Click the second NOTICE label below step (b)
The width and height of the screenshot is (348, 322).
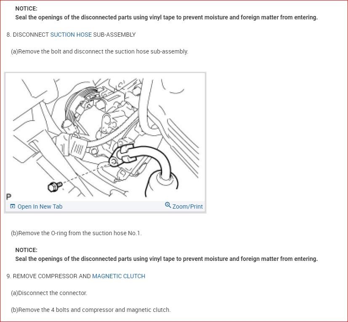26,250
